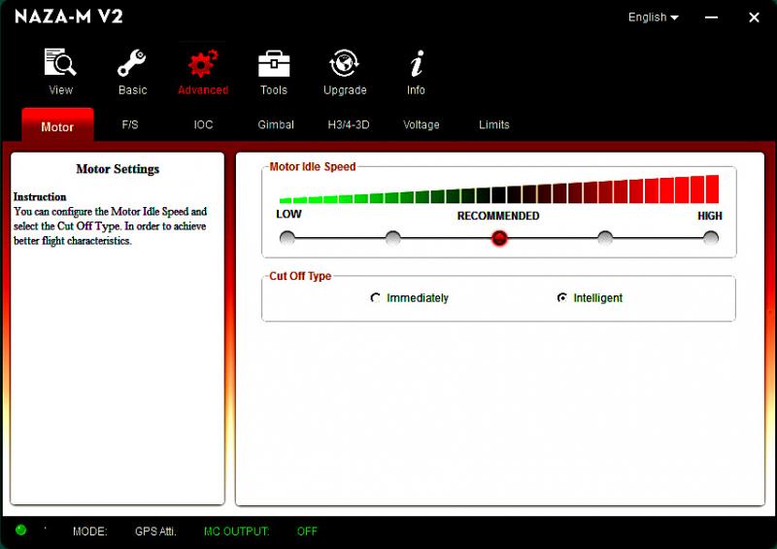The height and width of the screenshot is (549, 777).
Task: Open the Gimbal tab
Action: pyautogui.click(x=276, y=125)
